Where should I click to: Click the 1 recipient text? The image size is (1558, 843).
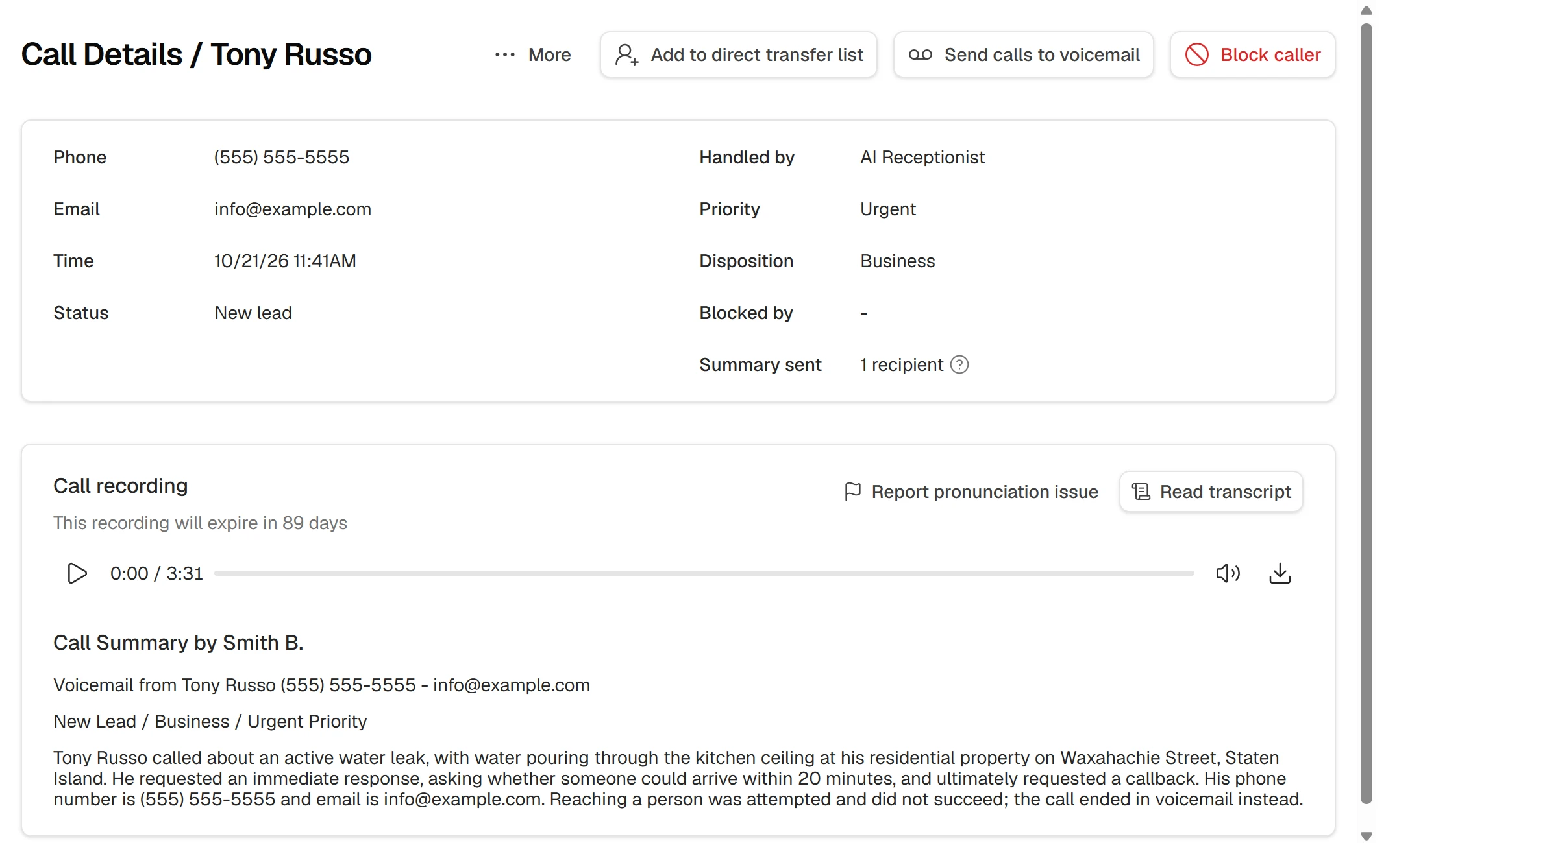pyautogui.click(x=902, y=364)
